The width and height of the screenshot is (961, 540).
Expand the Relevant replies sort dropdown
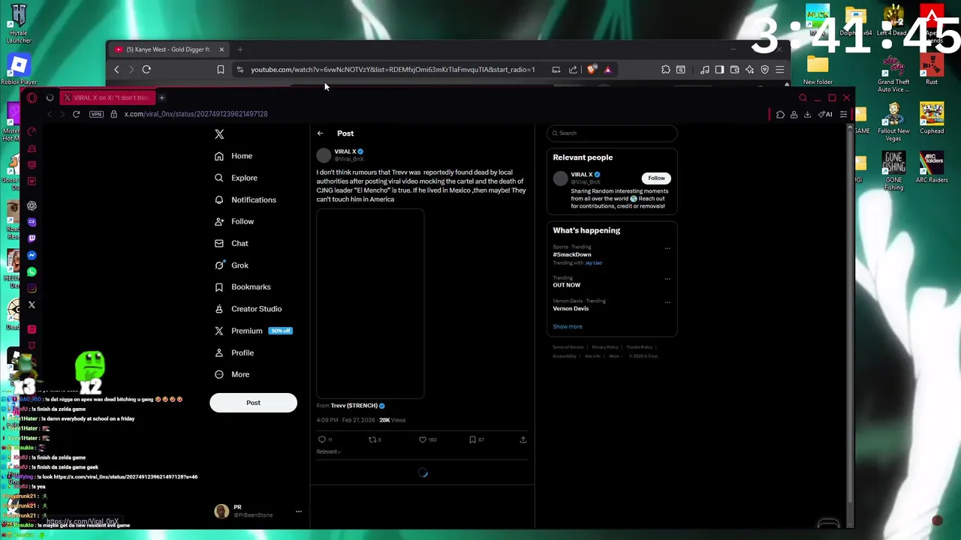328,451
